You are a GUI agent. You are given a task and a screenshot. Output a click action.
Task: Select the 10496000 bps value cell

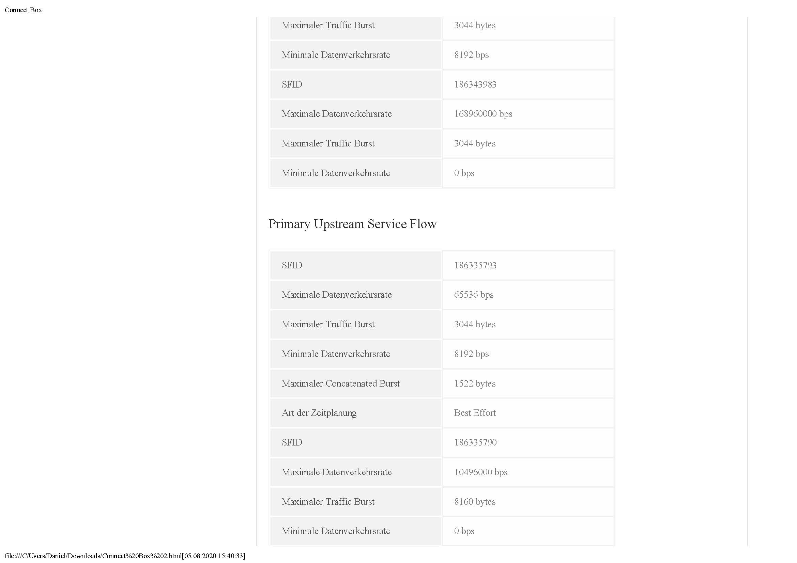[480, 472]
